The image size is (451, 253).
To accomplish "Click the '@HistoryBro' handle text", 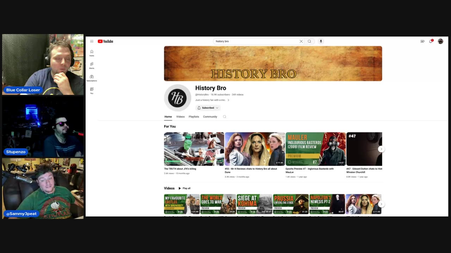I will coord(202,95).
